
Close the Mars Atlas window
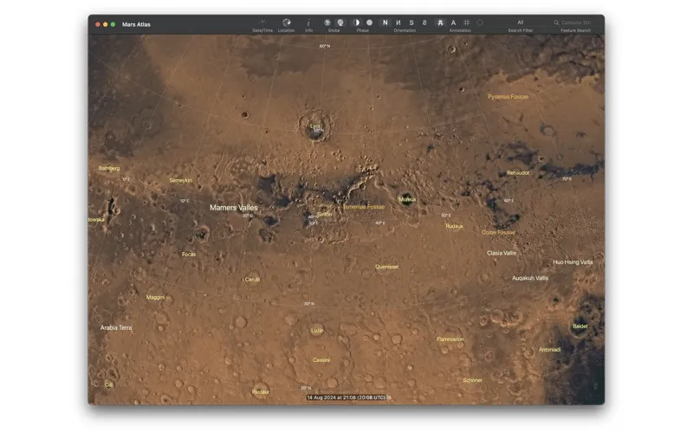click(x=98, y=25)
